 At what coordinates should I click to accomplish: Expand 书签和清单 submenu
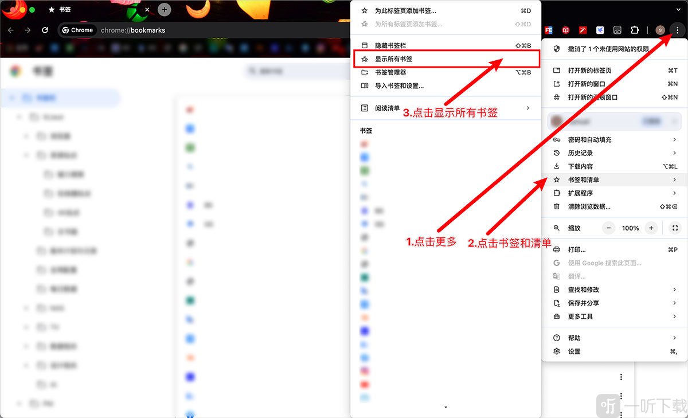pyautogui.click(x=615, y=180)
